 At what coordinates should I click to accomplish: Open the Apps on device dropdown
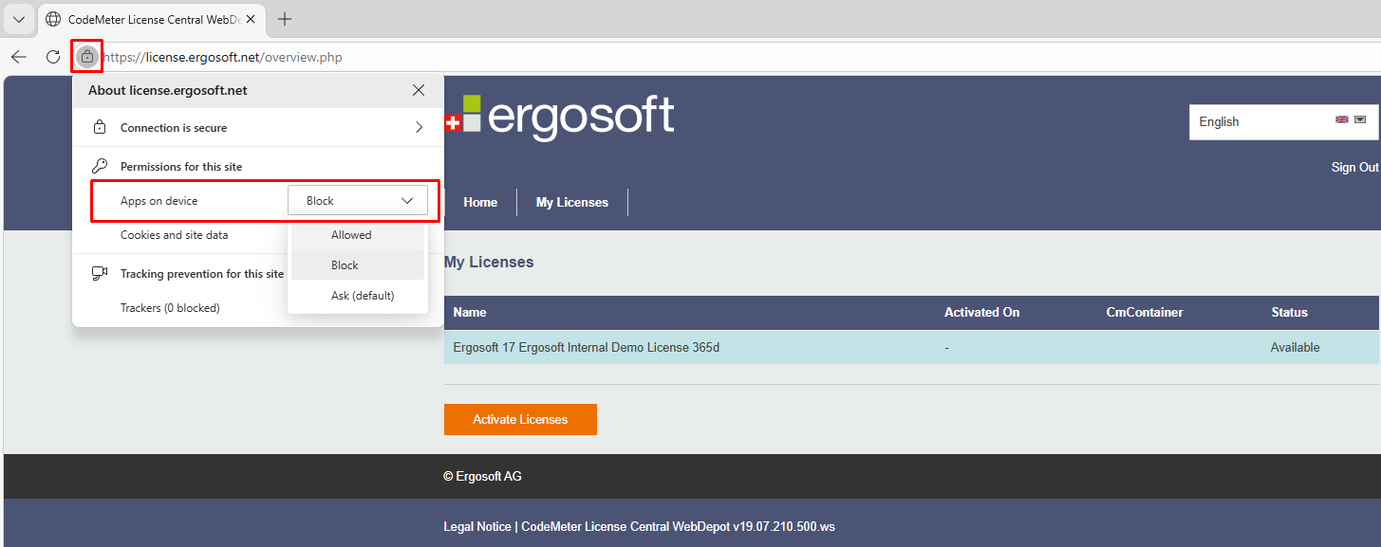coord(358,201)
